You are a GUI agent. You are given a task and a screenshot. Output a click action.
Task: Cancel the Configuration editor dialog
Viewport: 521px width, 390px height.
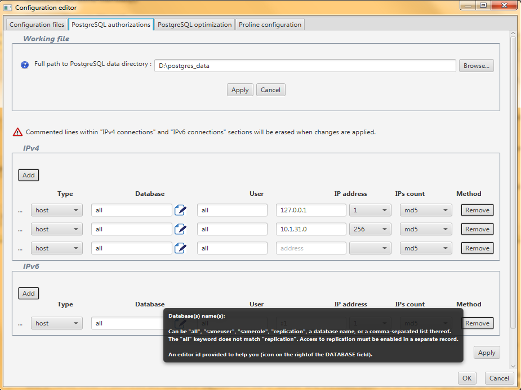tap(499, 378)
